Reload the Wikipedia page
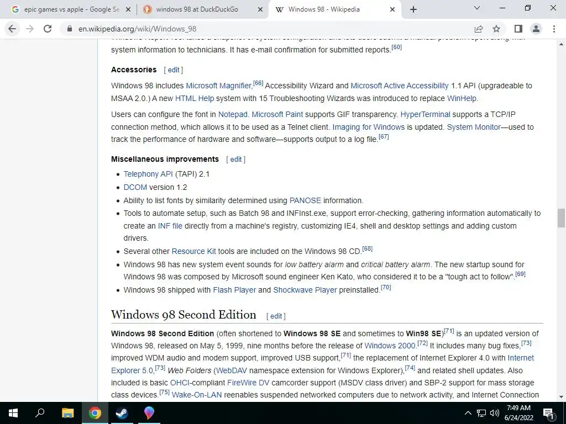 (x=48, y=29)
